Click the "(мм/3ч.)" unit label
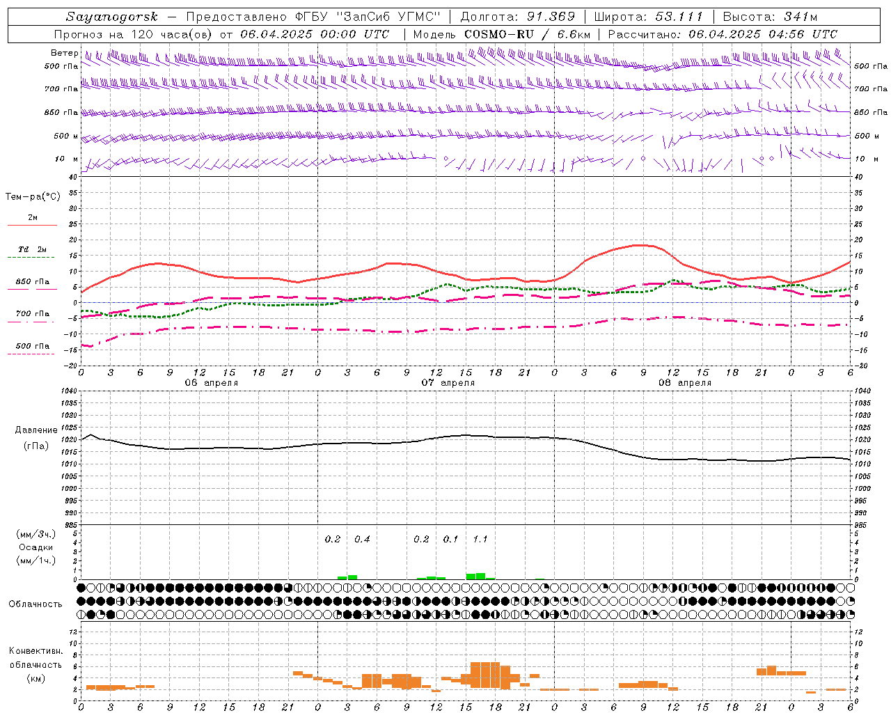This screenshot has width=891, height=713. [36, 534]
